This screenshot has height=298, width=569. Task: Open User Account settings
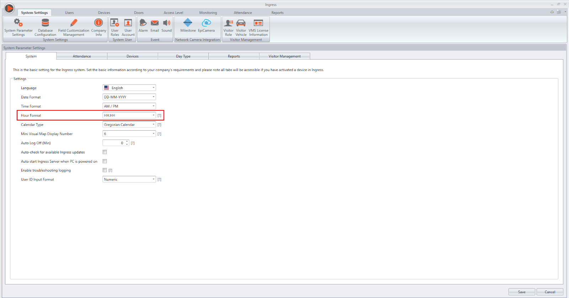click(x=128, y=27)
